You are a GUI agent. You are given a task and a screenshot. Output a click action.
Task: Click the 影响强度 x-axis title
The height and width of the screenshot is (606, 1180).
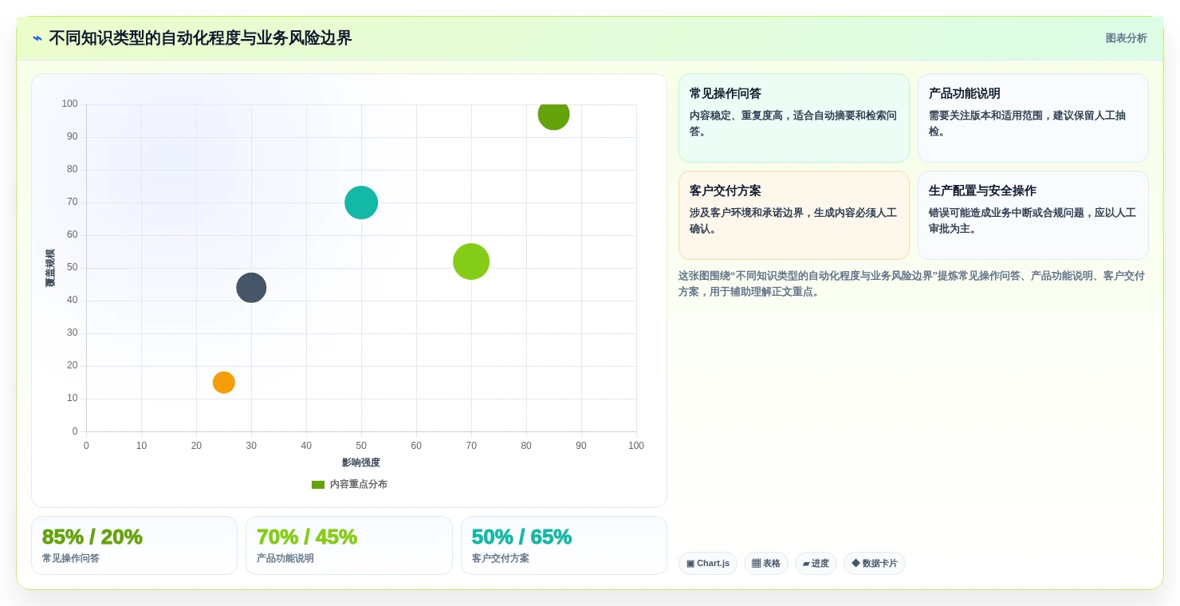click(361, 462)
